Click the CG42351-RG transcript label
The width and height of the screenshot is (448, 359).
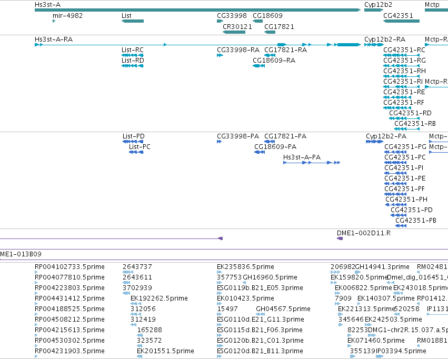(405, 61)
